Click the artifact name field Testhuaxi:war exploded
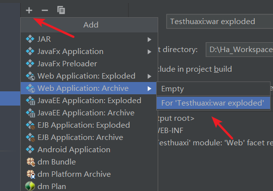This screenshot has height=191, width=273. (220, 22)
